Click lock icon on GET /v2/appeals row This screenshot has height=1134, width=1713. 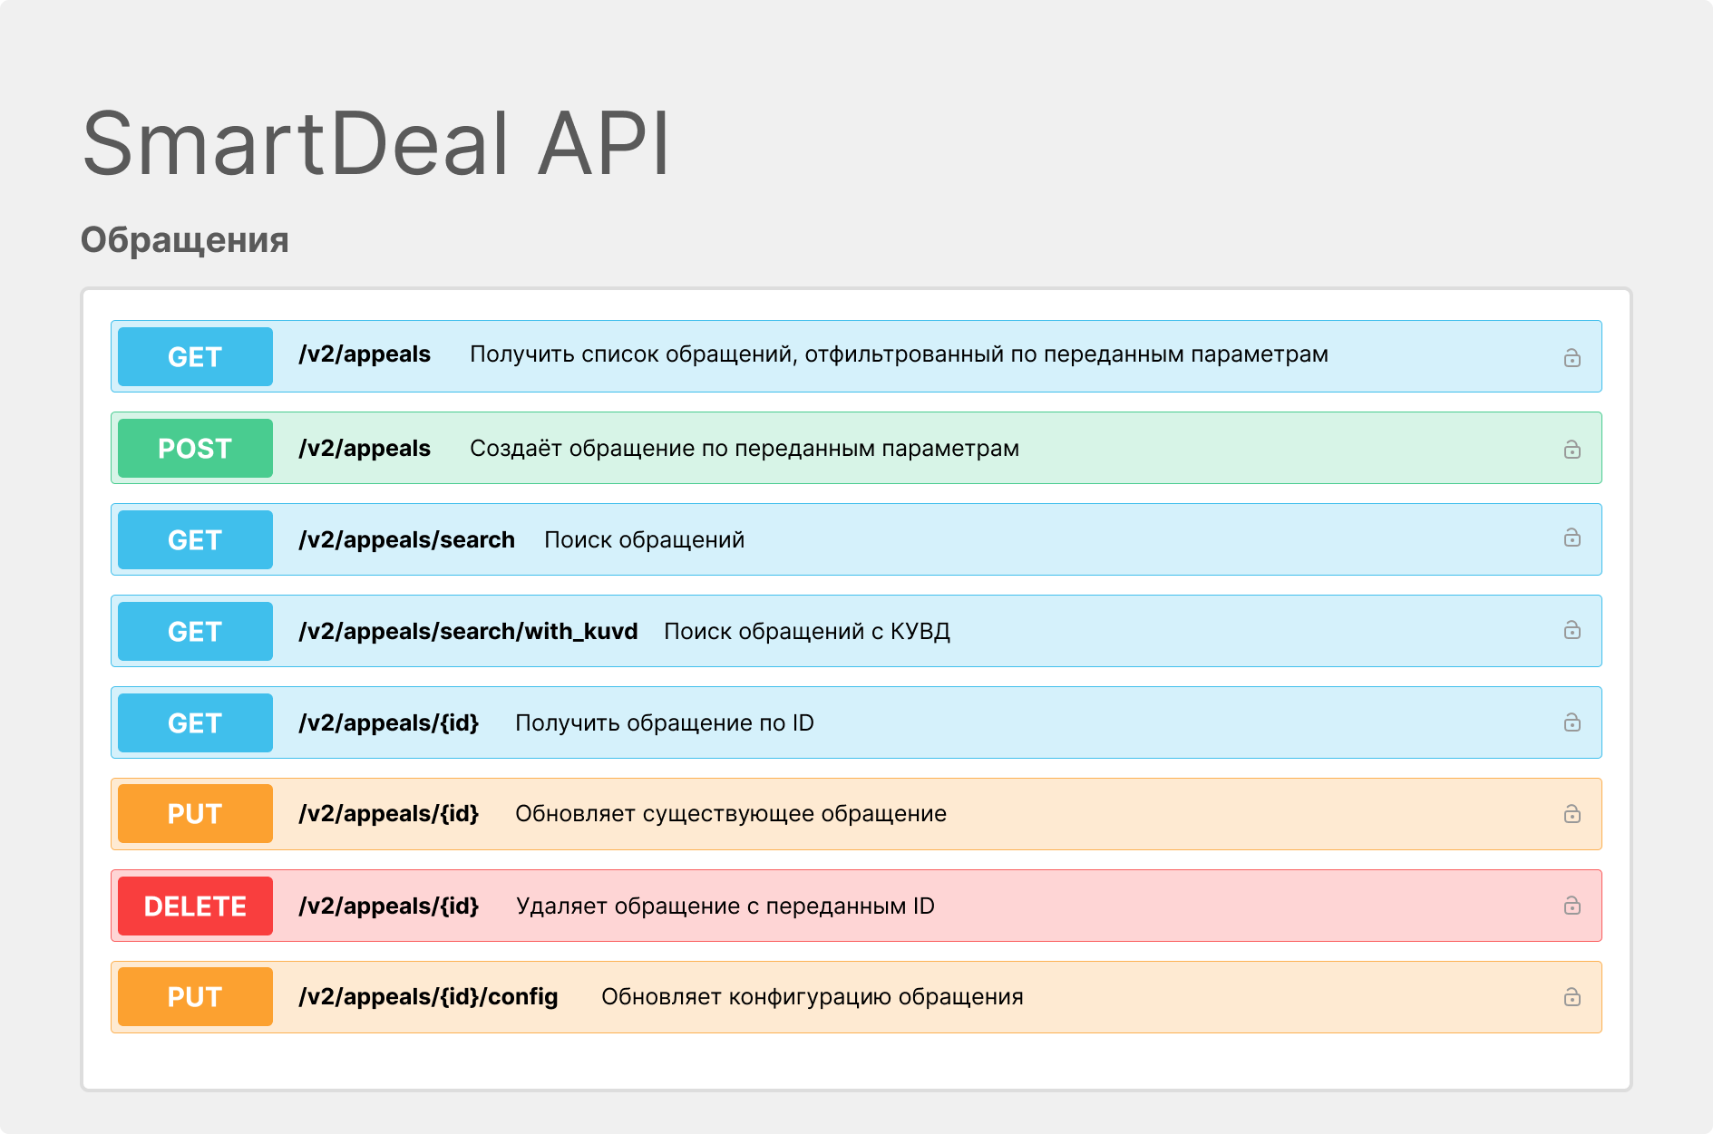pyautogui.click(x=1572, y=358)
